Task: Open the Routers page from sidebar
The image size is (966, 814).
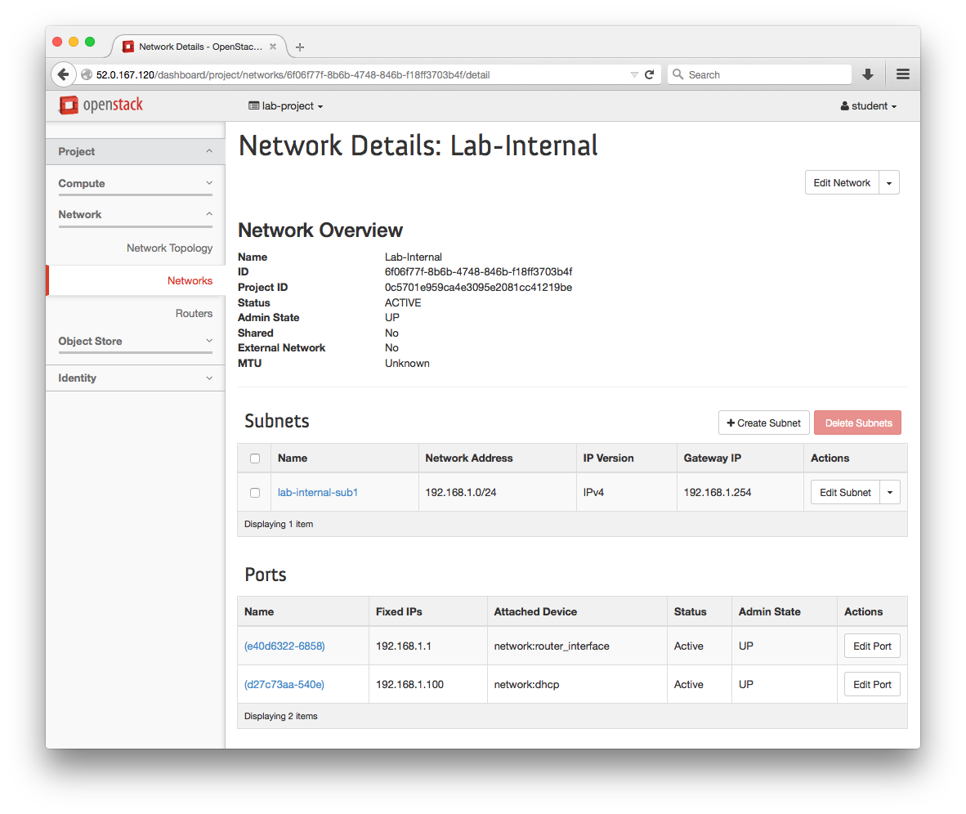Action: tap(194, 313)
